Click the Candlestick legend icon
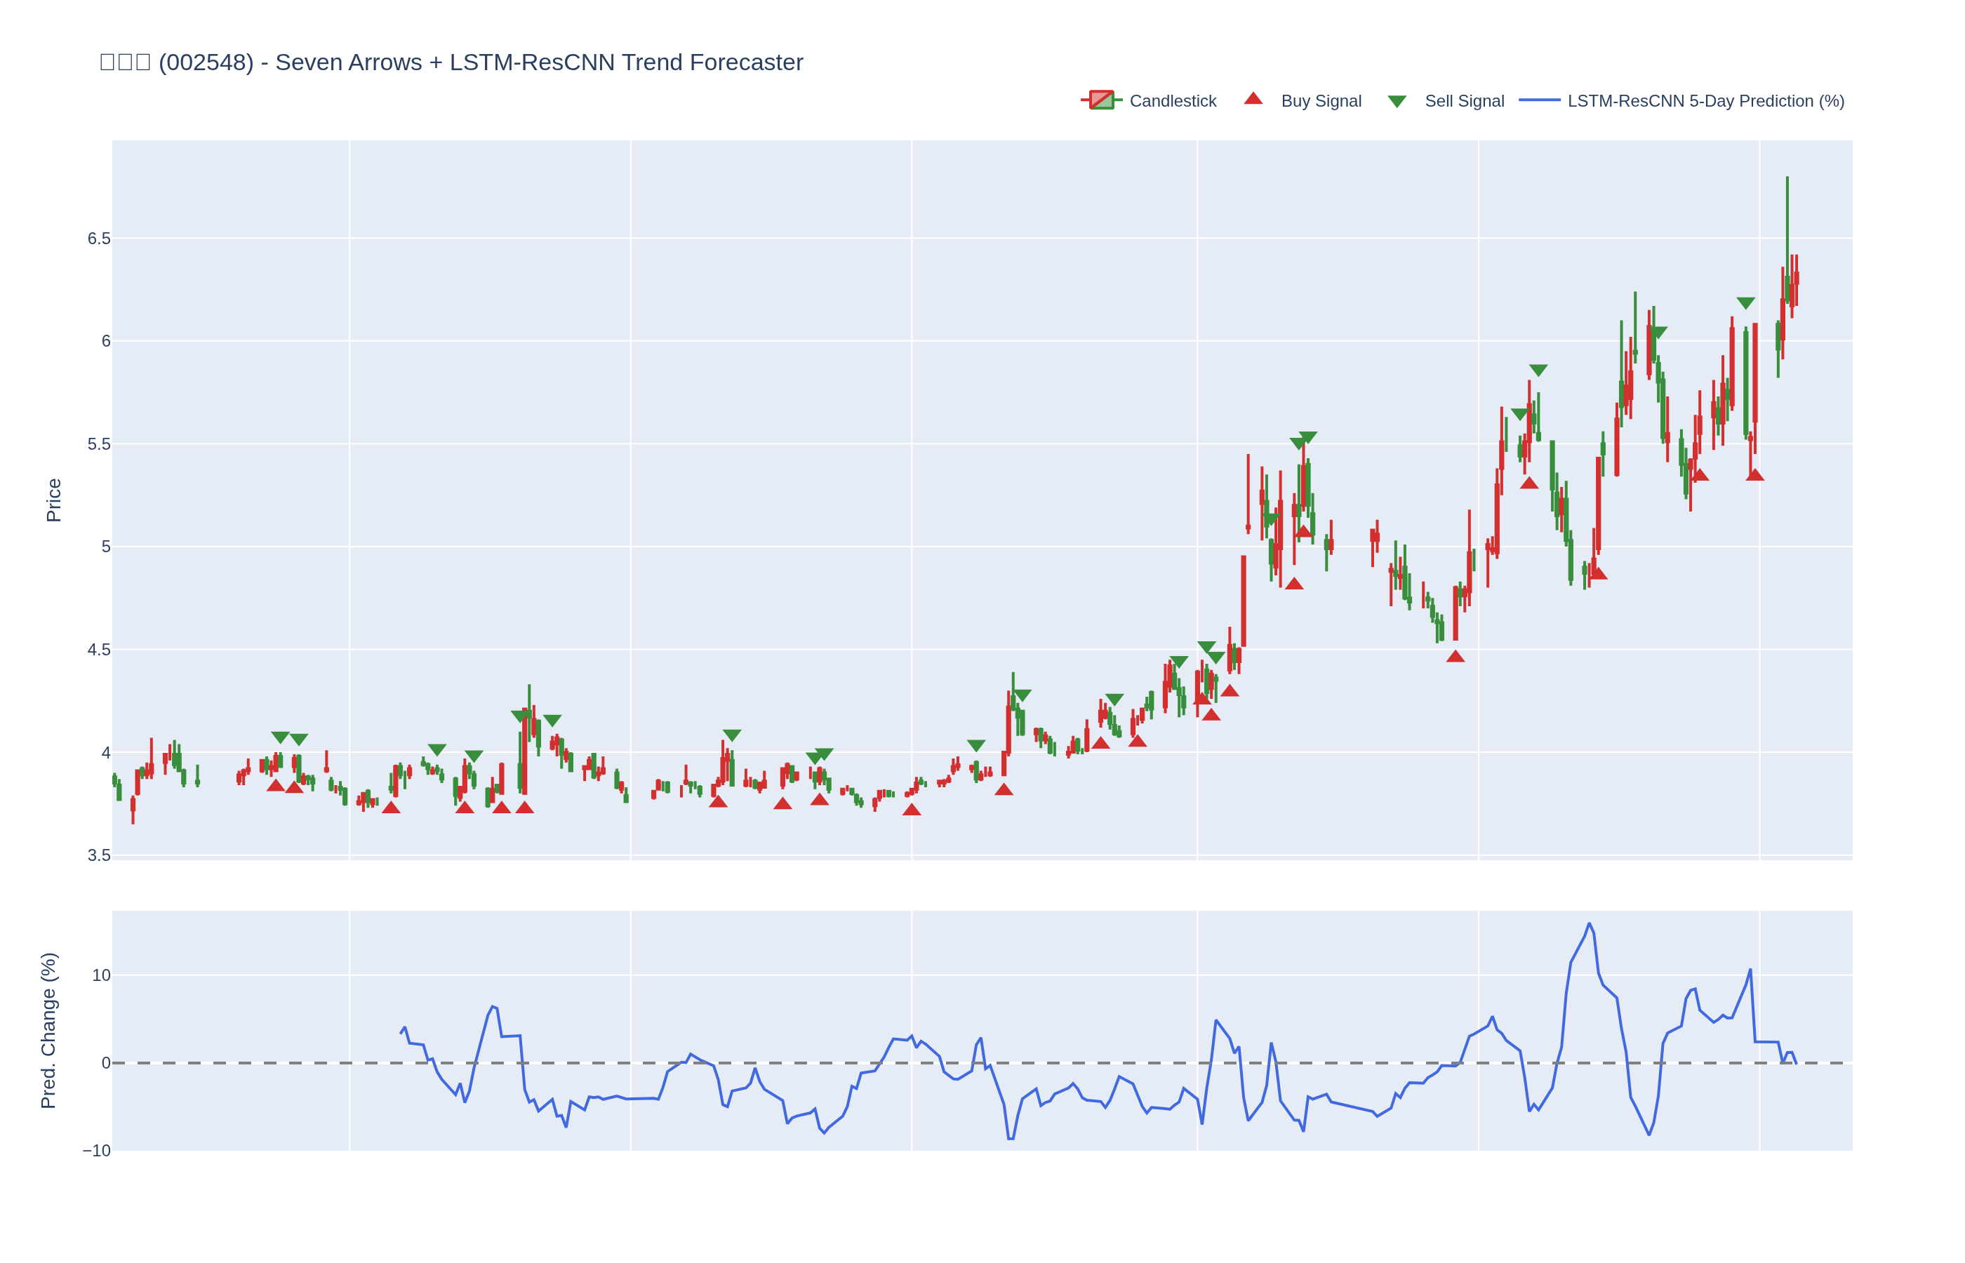 [1100, 101]
